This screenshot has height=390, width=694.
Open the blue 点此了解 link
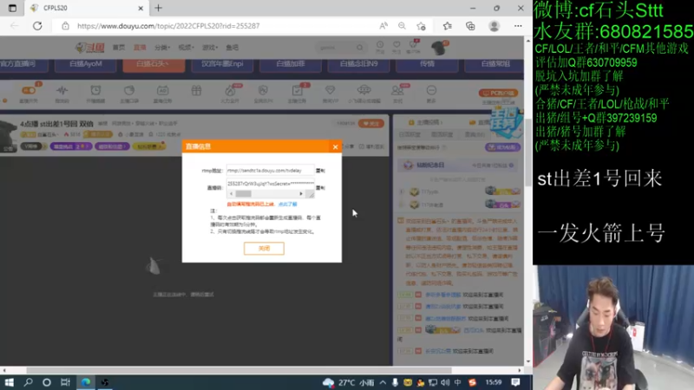[288, 205]
